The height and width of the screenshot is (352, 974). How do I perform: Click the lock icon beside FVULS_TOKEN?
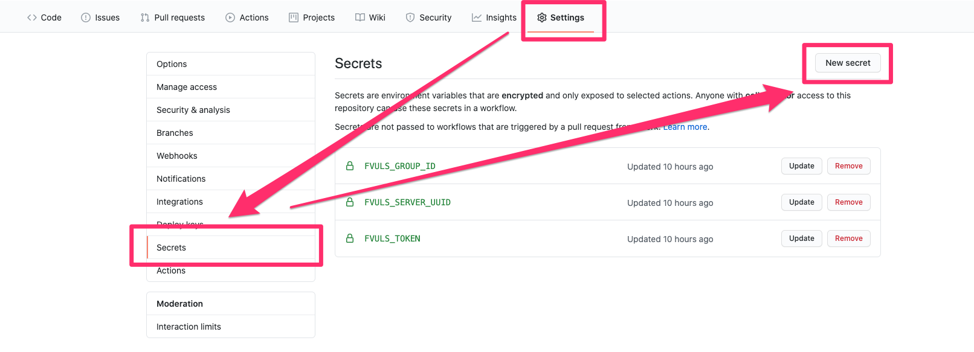pyautogui.click(x=350, y=238)
